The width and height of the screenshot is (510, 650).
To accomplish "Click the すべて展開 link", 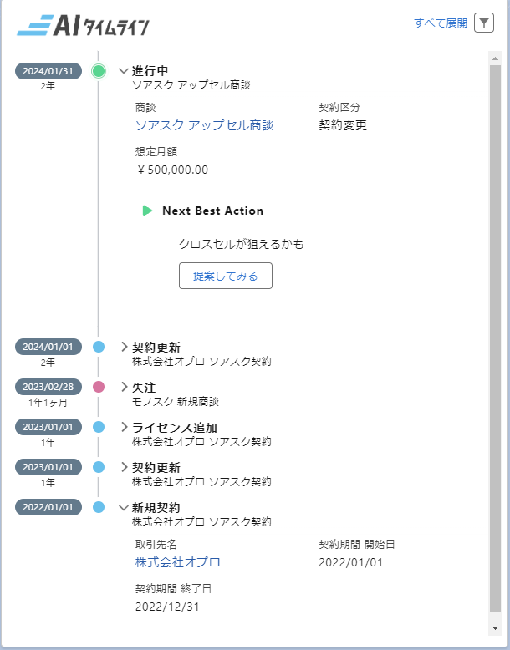I will (441, 23).
